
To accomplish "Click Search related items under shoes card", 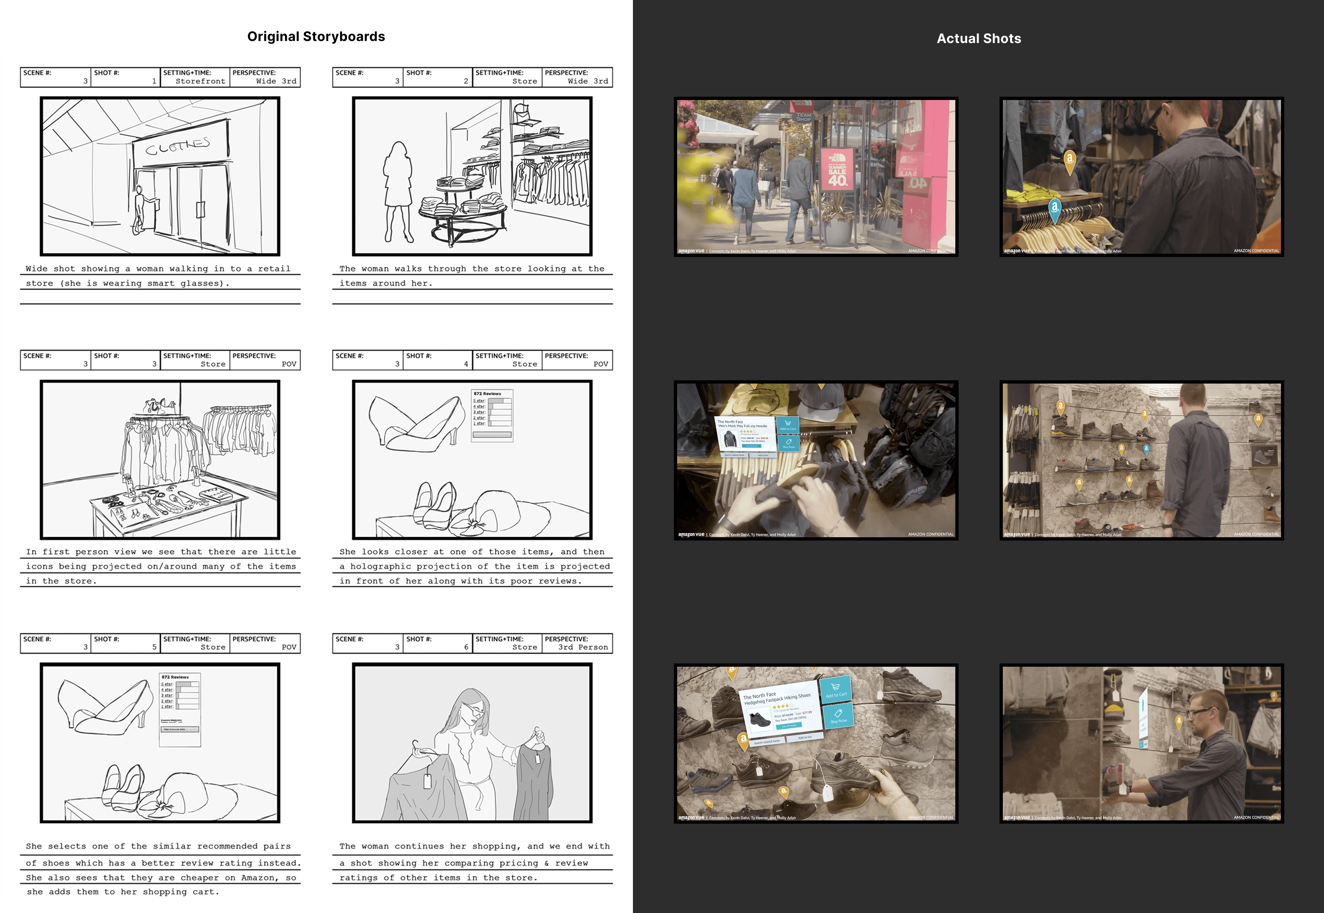I will point(768,742).
